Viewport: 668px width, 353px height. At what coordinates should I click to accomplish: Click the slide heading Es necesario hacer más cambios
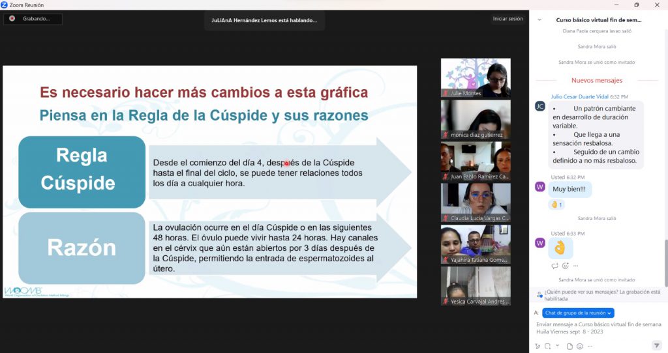pos(204,92)
